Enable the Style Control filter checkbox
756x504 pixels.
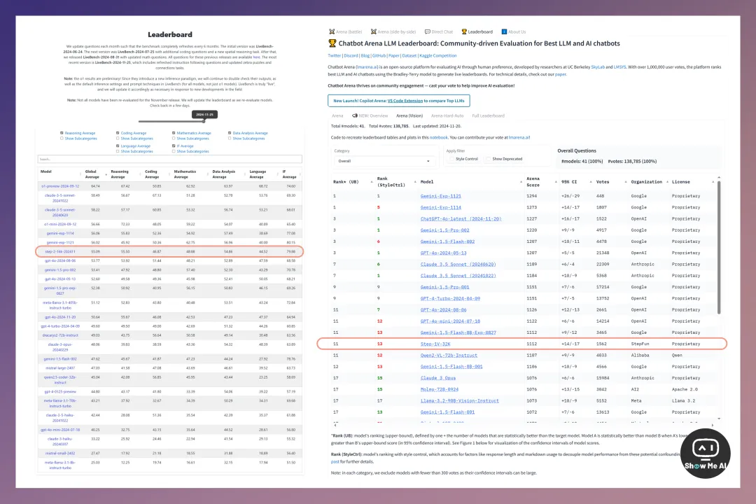(451, 159)
